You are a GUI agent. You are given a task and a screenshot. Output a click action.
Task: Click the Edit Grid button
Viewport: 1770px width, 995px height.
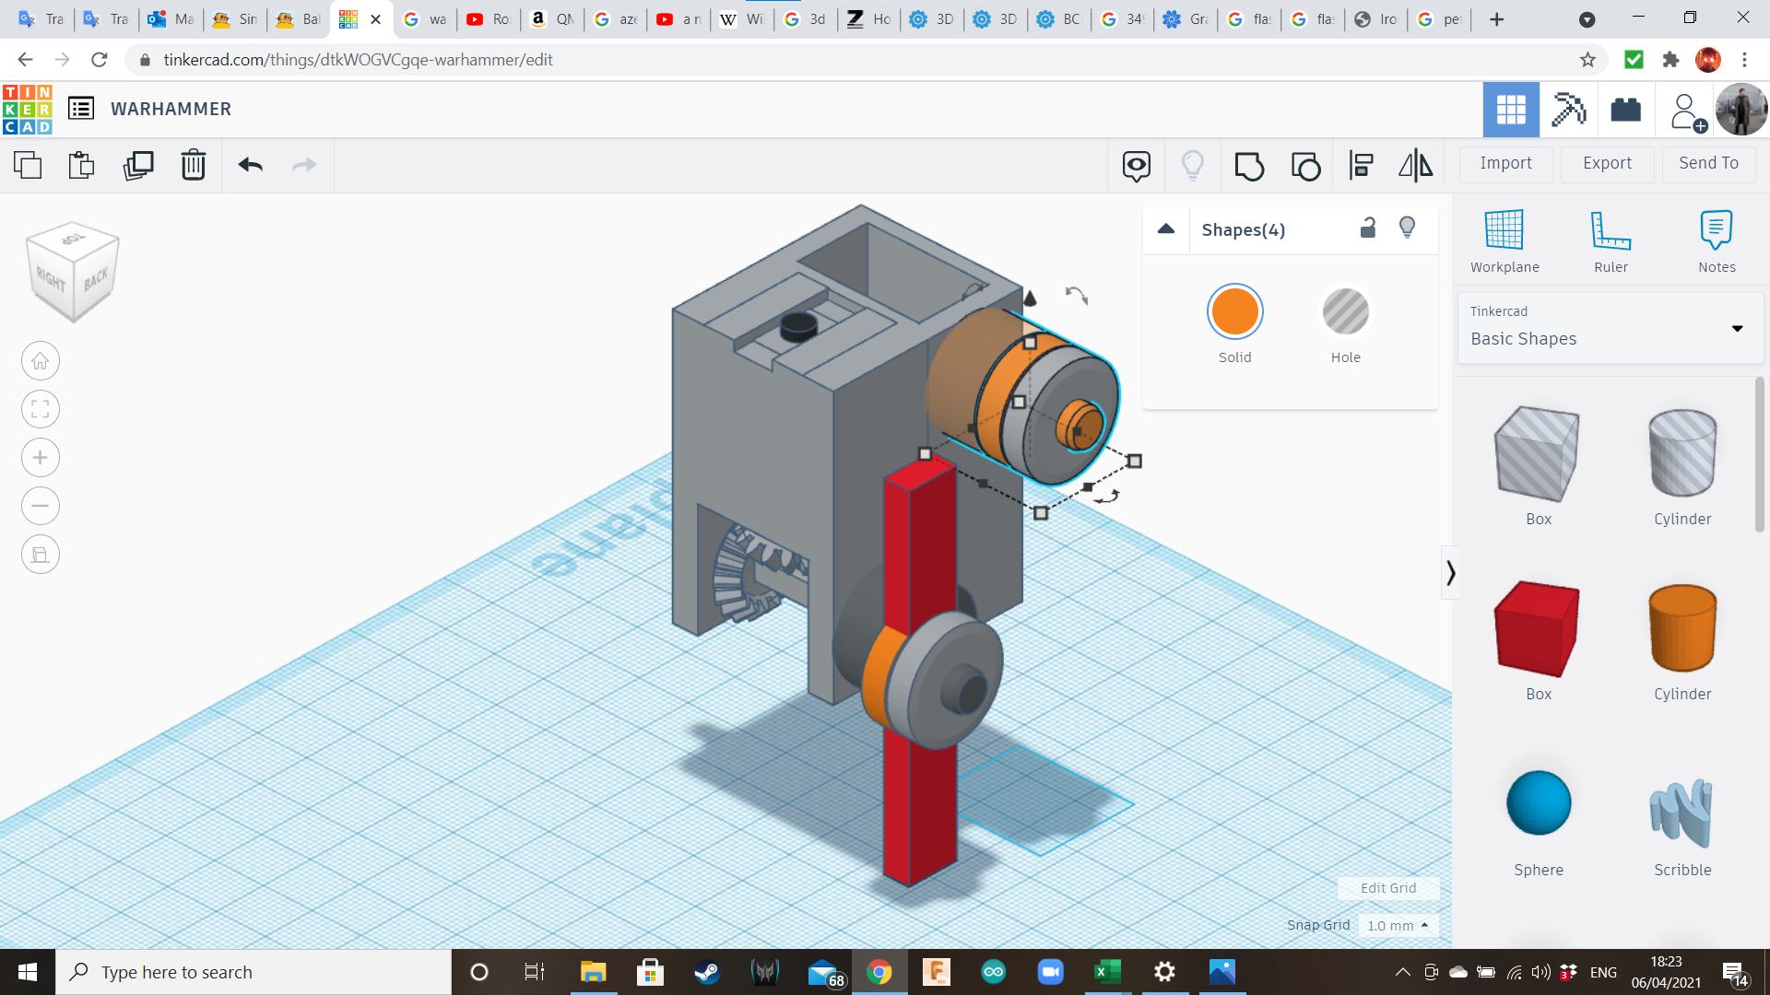coord(1387,888)
